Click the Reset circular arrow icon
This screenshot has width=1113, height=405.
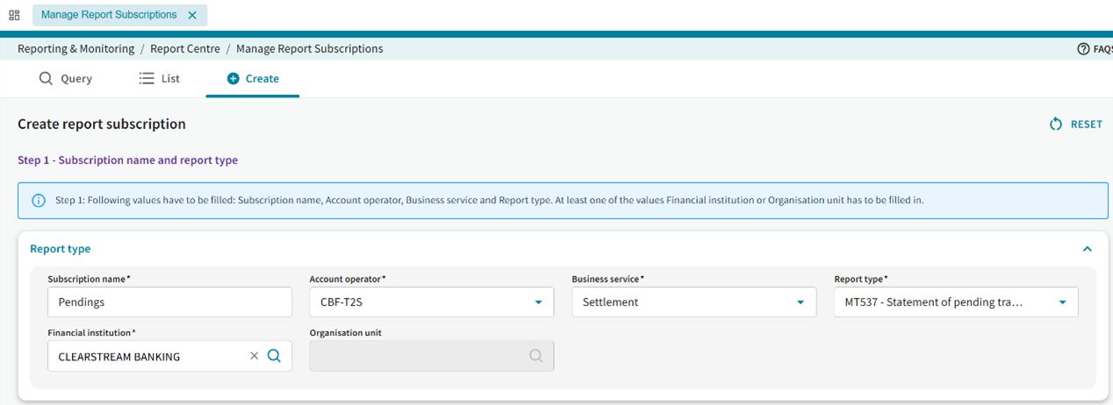pyautogui.click(x=1056, y=124)
